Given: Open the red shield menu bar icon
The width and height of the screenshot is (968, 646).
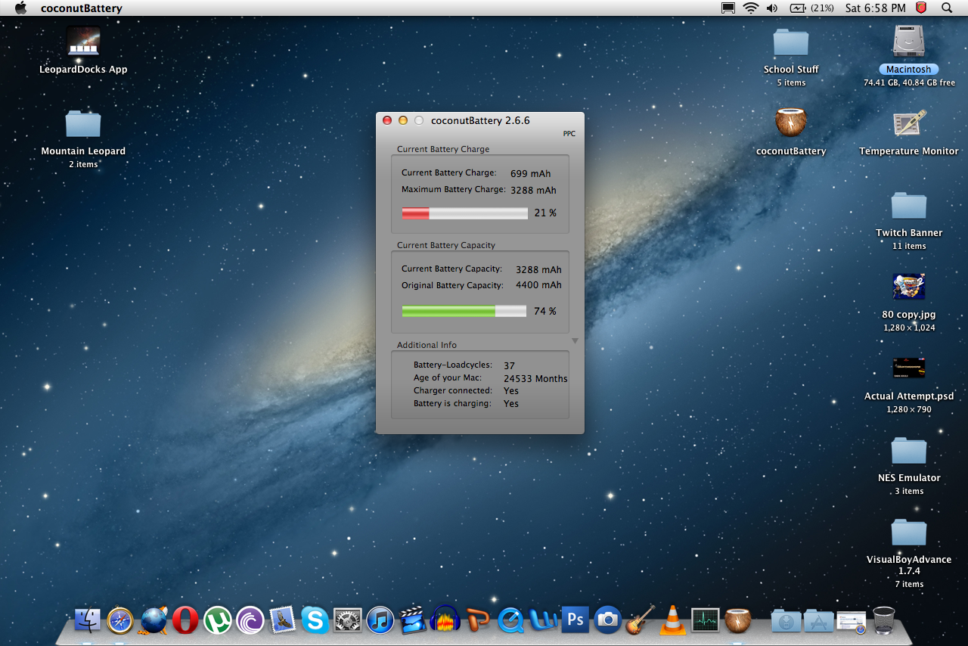Looking at the screenshot, I should [x=921, y=8].
